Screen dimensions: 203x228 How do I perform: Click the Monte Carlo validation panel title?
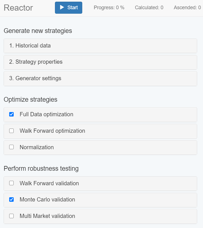click(47, 199)
